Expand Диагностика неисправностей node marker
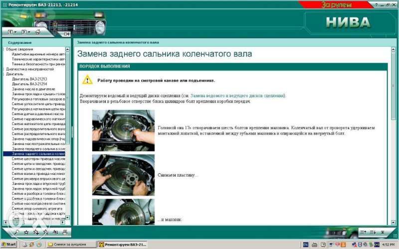Image resolution: width=399 pixels, height=249 pixels. tap(4, 69)
